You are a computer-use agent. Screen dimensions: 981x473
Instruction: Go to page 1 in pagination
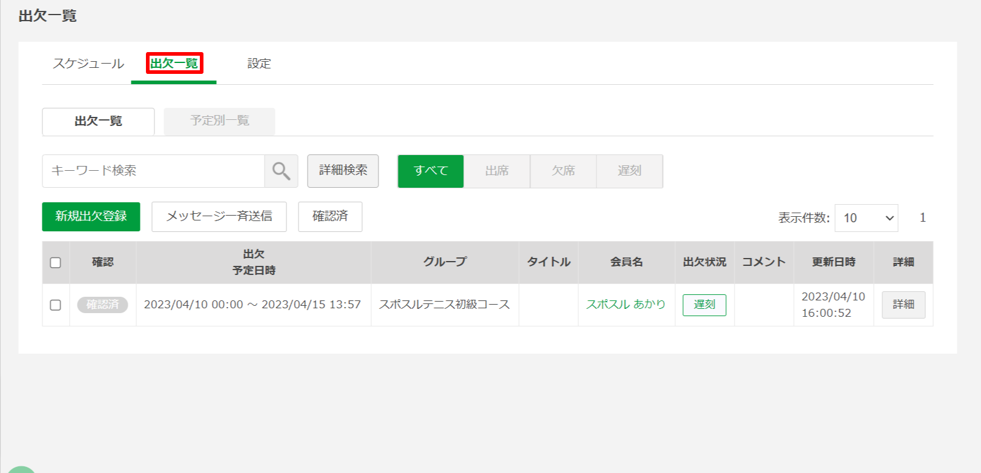click(x=923, y=218)
